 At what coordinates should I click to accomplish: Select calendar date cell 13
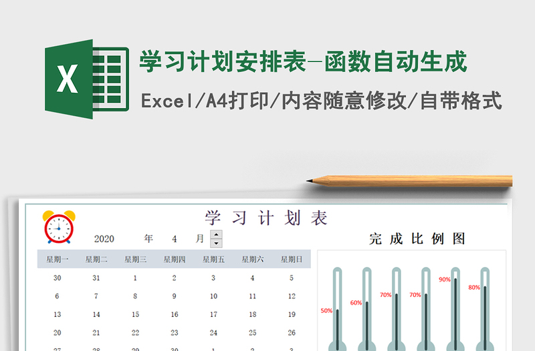coord(58,314)
